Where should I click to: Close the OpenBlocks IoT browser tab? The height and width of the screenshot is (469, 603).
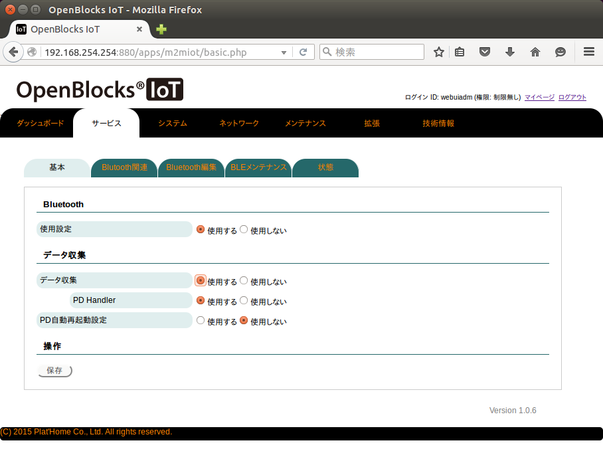pos(139,29)
